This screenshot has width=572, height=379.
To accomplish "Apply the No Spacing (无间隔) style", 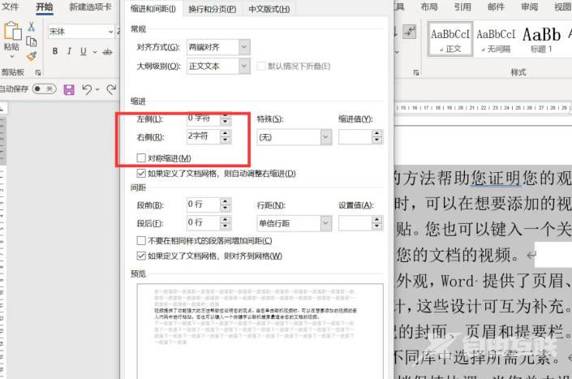I will coord(496,39).
